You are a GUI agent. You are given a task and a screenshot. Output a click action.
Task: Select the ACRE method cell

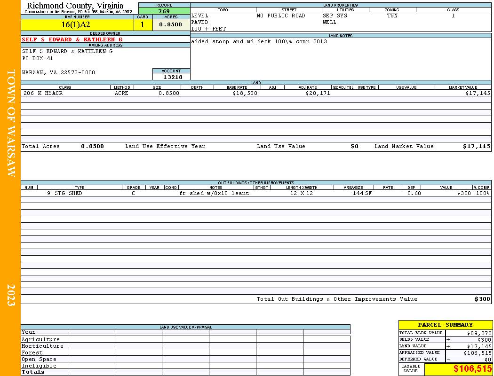[x=121, y=93]
